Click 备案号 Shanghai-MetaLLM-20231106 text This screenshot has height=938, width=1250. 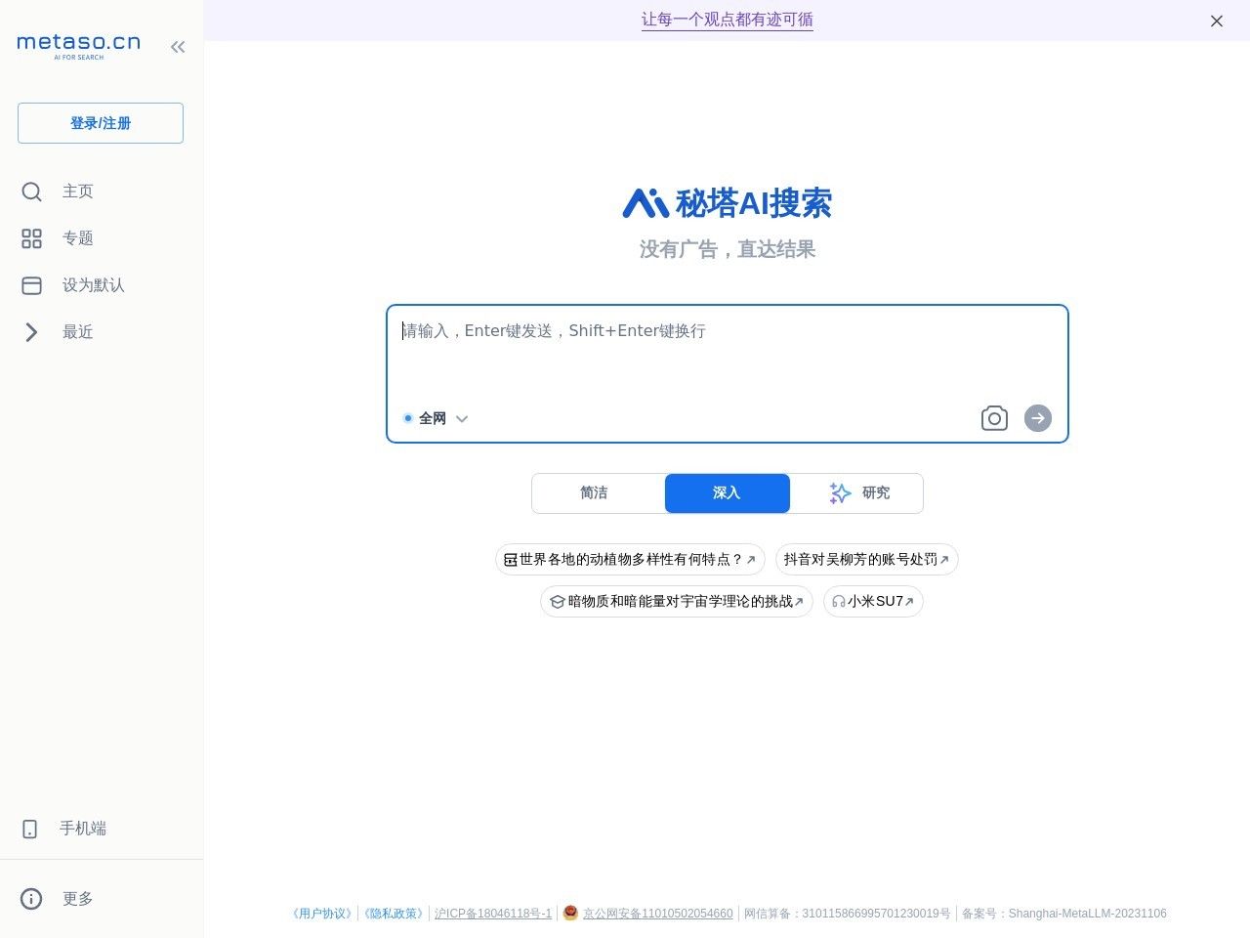(x=1063, y=914)
